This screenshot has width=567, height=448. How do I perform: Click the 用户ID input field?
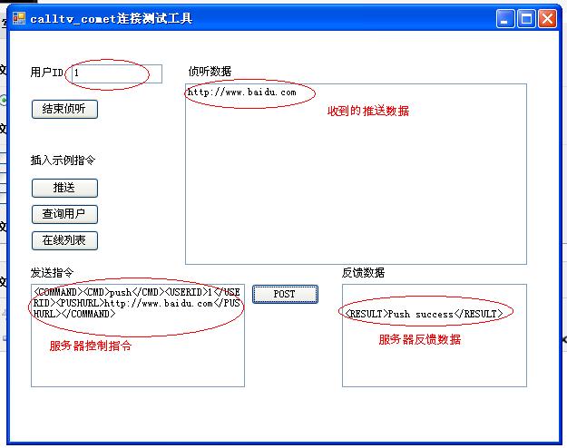pyautogui.click(x=117, y=73)
